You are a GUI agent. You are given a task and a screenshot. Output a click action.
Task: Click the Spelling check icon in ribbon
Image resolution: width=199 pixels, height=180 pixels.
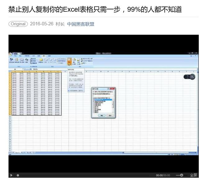tap(11, 60)
